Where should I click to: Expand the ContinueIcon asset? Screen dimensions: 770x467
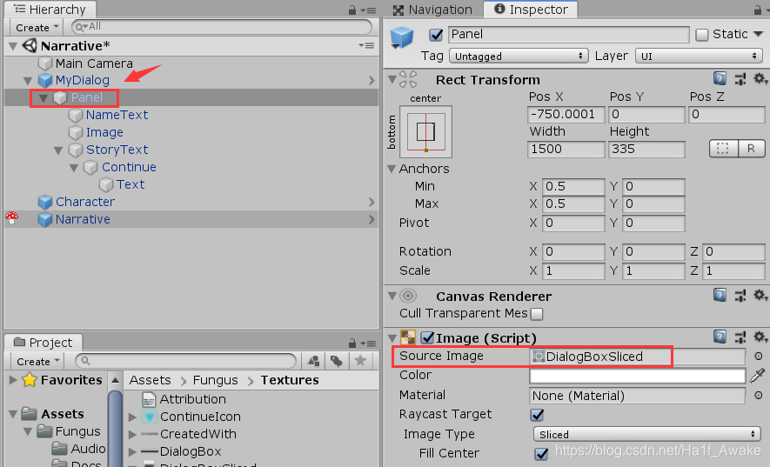click(132, 417)
